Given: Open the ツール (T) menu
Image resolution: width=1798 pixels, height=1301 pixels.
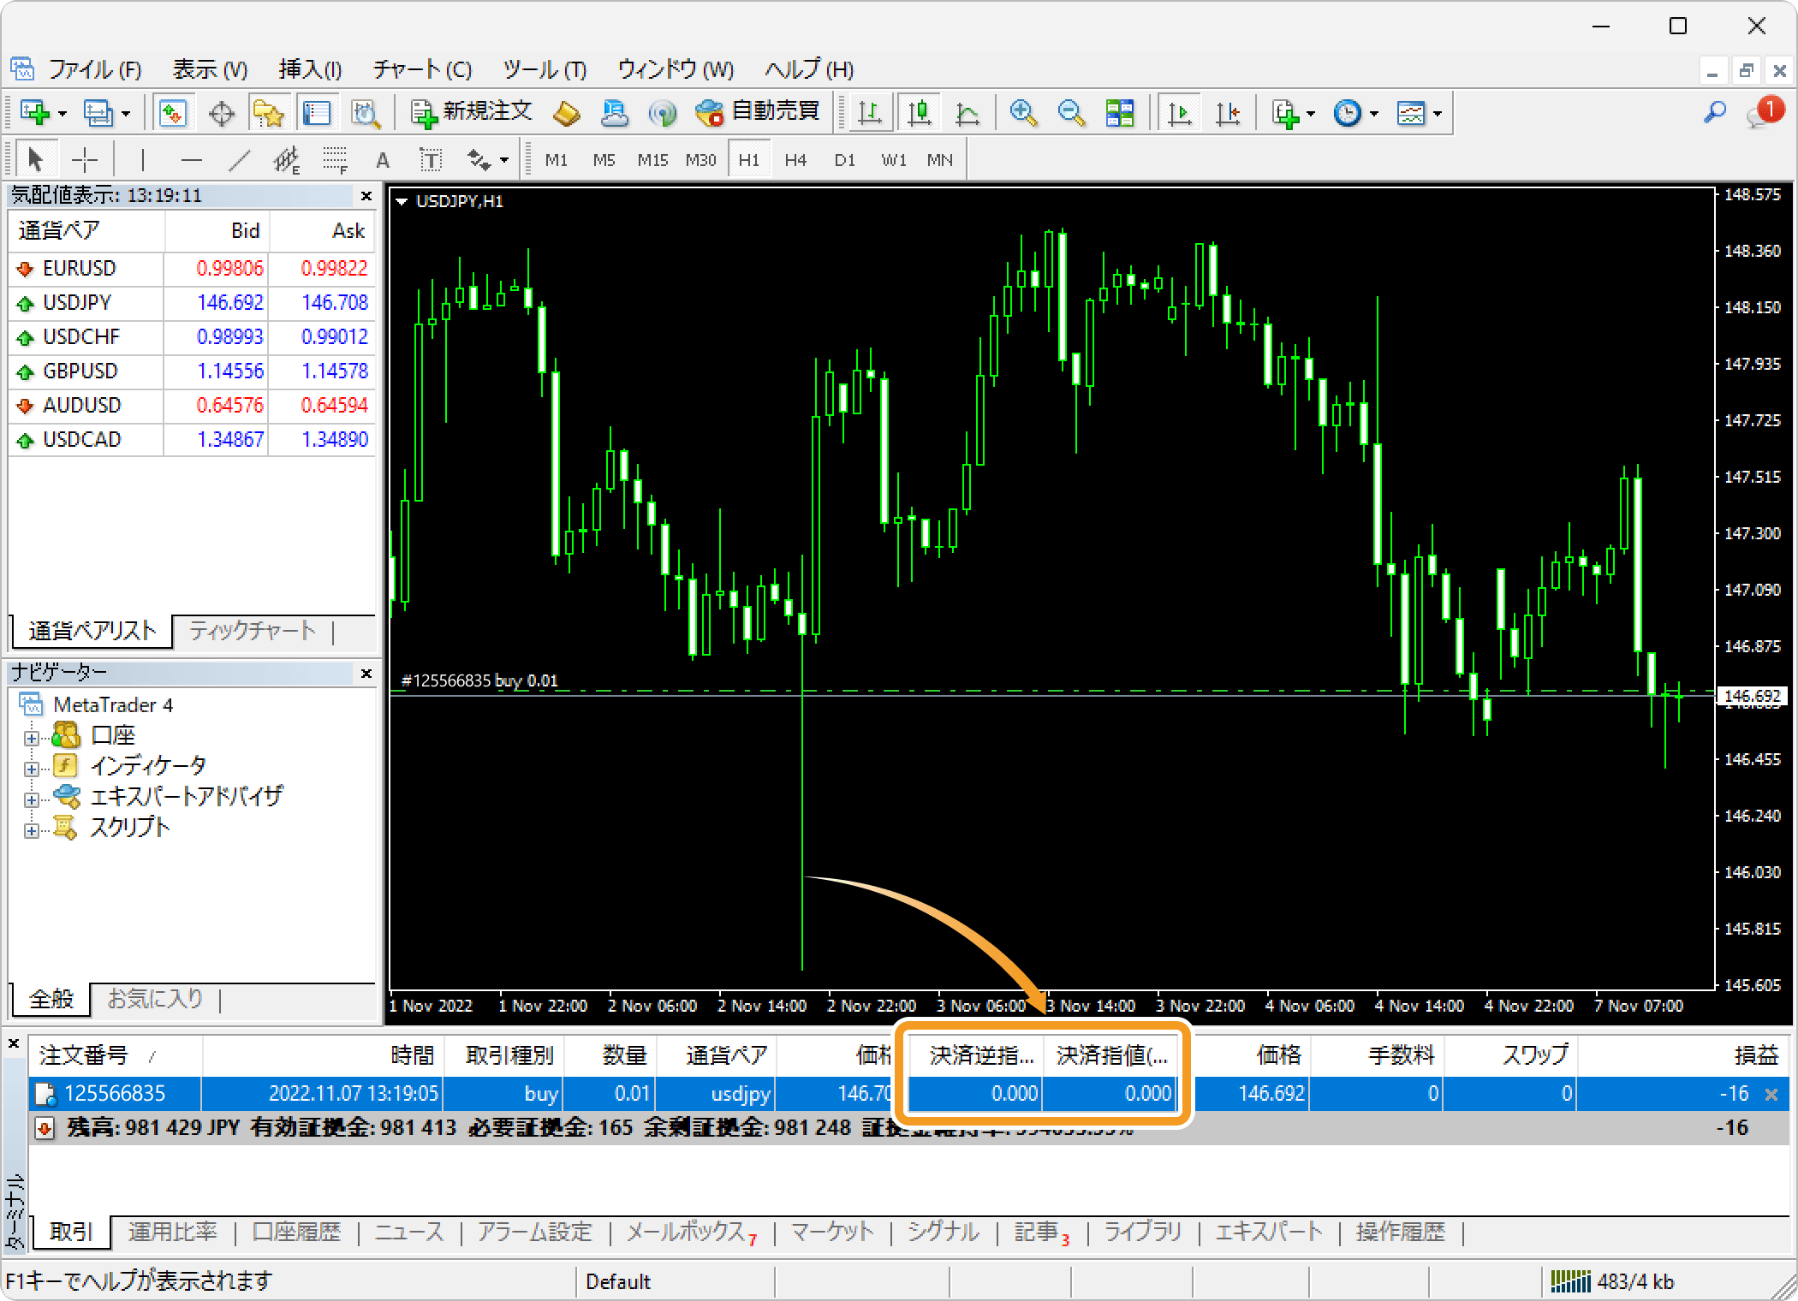Looking at the screenshot, I should coord(545,69).
